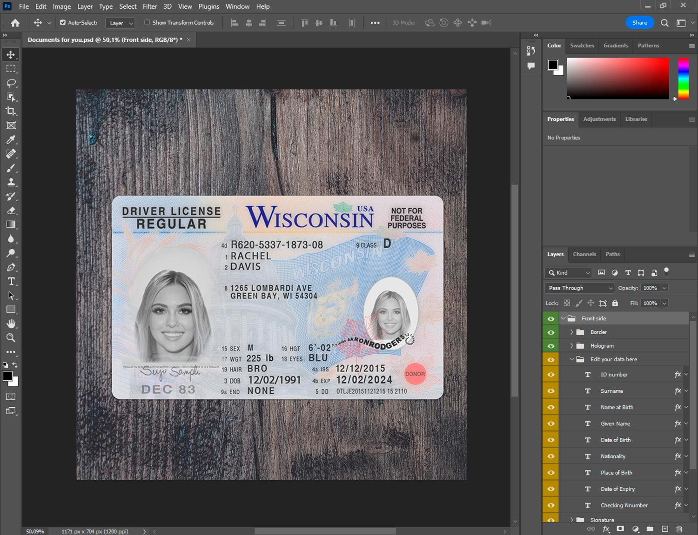This screenshot has height=535, width=698.
Task: Switch to the Channels tab
Action: point(584,254)
